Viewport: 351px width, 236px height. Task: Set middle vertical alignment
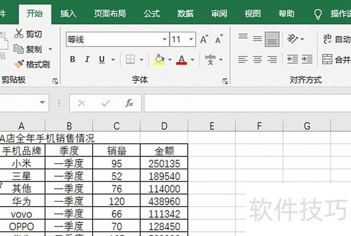tap(258, 39)
